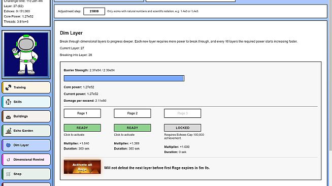Click Rage 1 Duration text
332x186 pixels.
tap(77, 149)
